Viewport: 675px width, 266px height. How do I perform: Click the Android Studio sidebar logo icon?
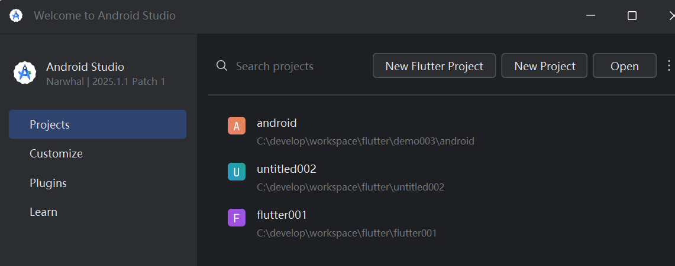pyautogui.click(x=24, y=73)
